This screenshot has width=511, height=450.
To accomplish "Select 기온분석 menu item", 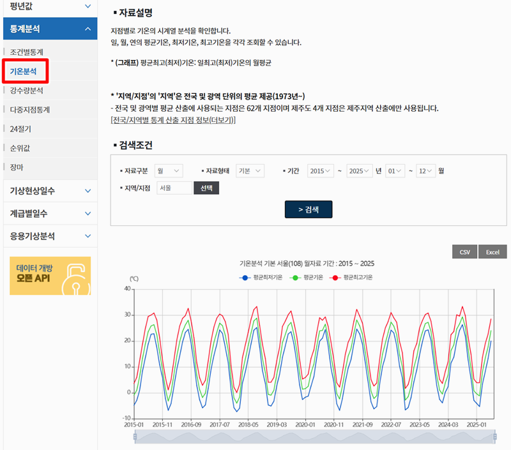I will [23, 71].
